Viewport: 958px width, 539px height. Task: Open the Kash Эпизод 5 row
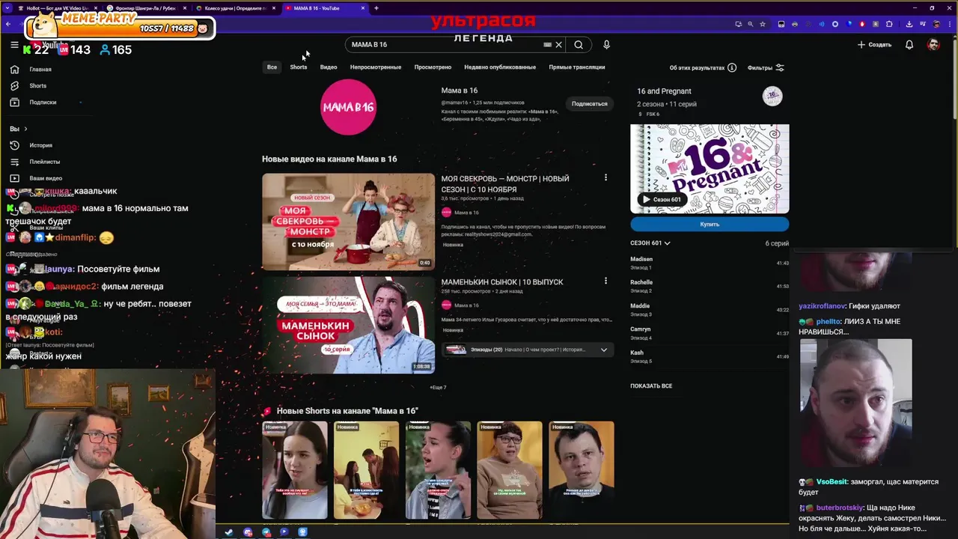click(x=710, y=356)
